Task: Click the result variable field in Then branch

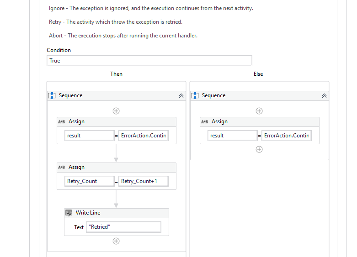Action: [89, 136]
